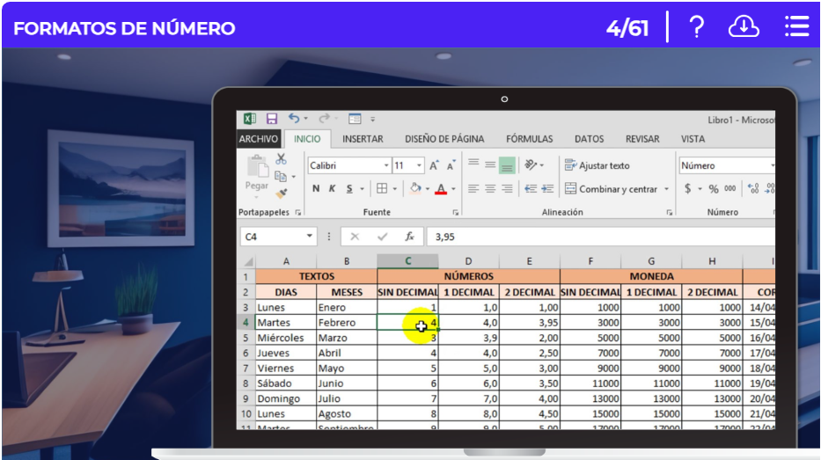The width and height of the screenshot is (821, 460).
Task: Select the Format Painter brush icon
Action: click(x=282, y=194)
